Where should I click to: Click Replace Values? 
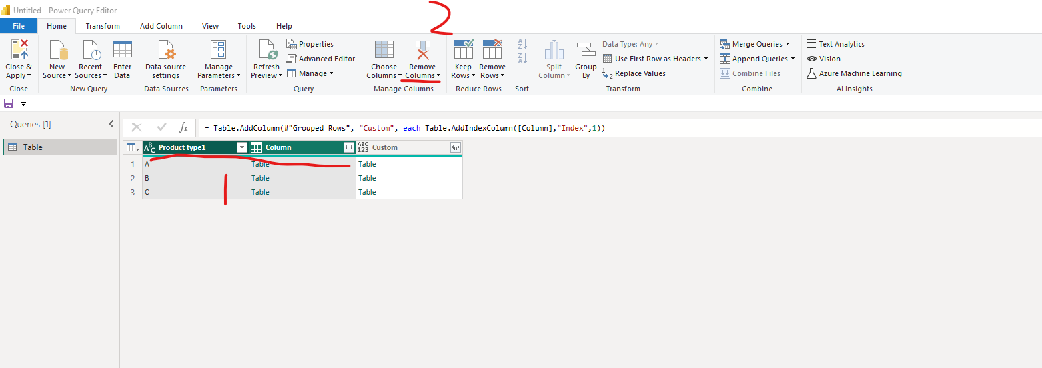tap(634, 73)
